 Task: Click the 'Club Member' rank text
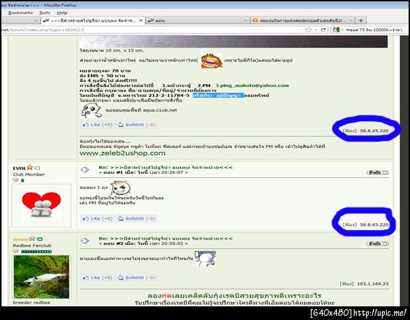(29, 175)
